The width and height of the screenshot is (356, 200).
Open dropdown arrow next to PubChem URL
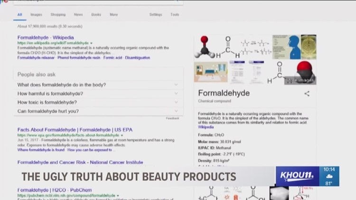tap(118, 195)
